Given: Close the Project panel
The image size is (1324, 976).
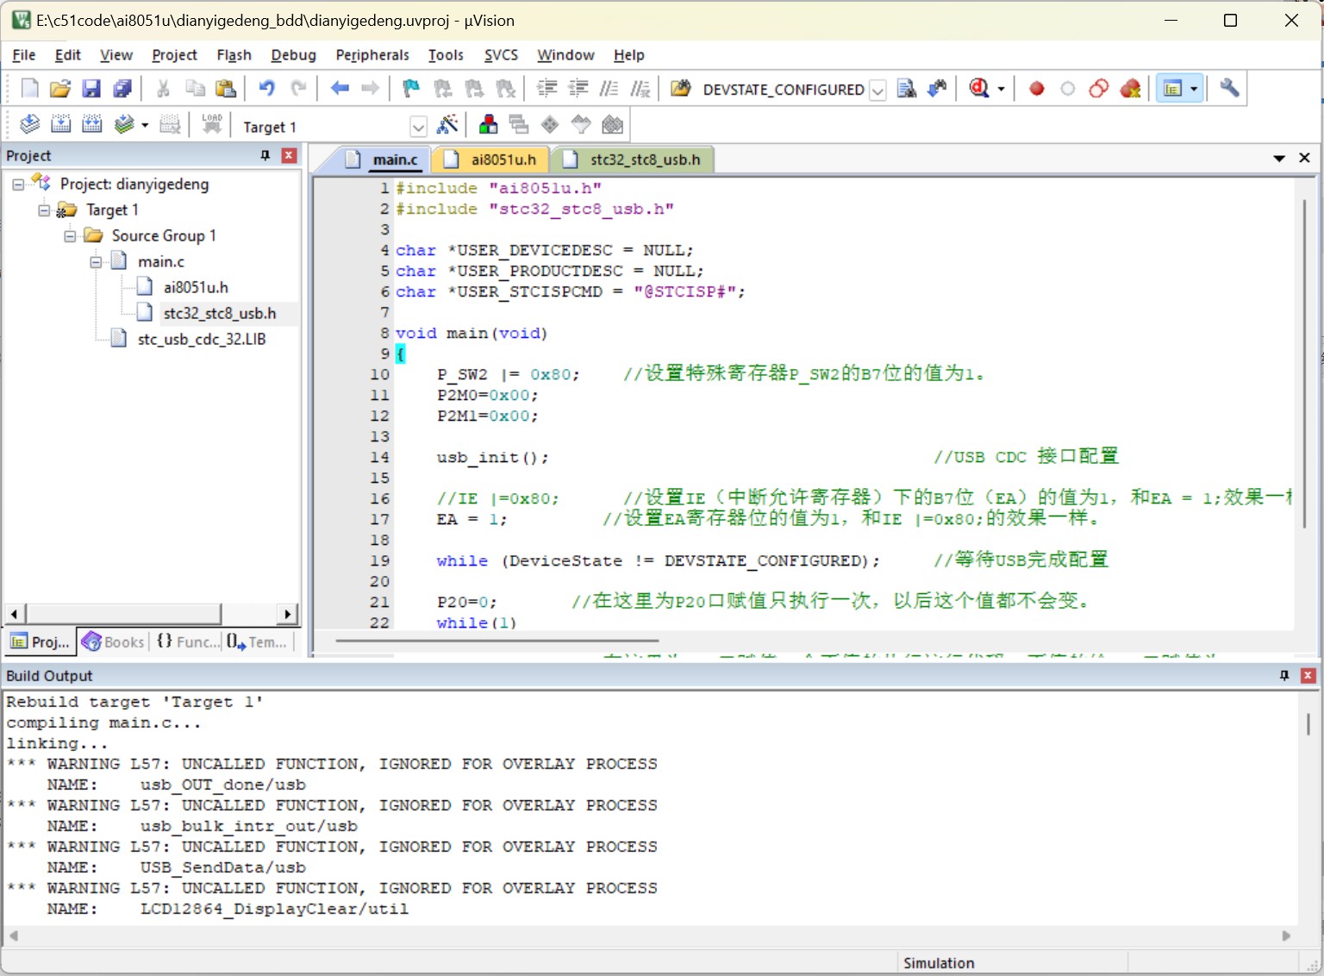Looking at the screenshot, I should tap(290, 155).
